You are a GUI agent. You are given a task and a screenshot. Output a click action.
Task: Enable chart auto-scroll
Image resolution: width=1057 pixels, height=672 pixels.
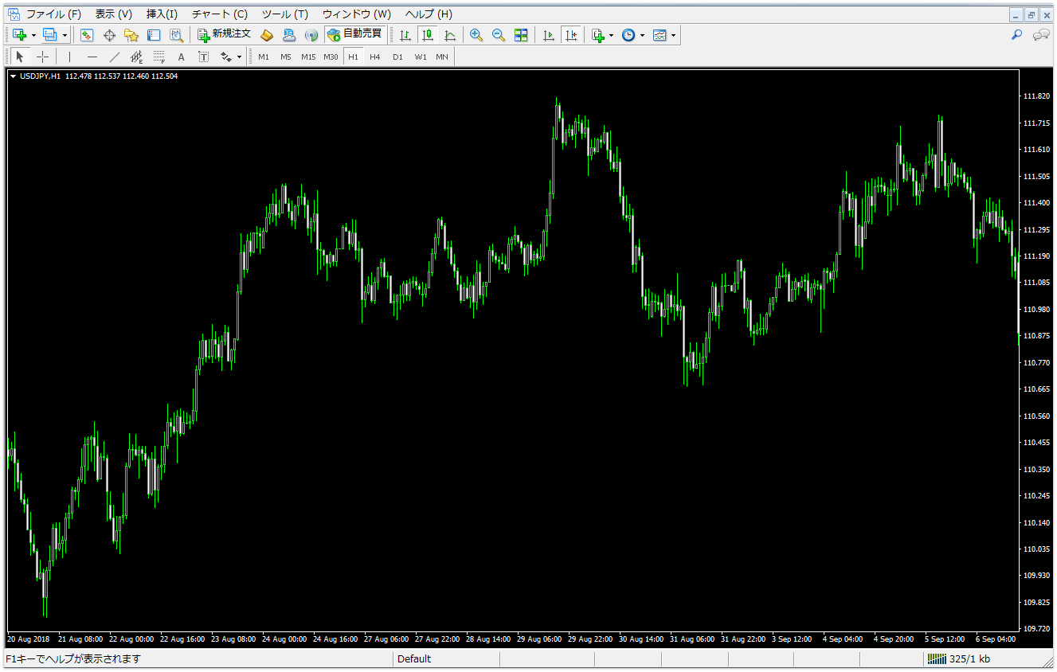pyautogui.click(x=548, y=35)
